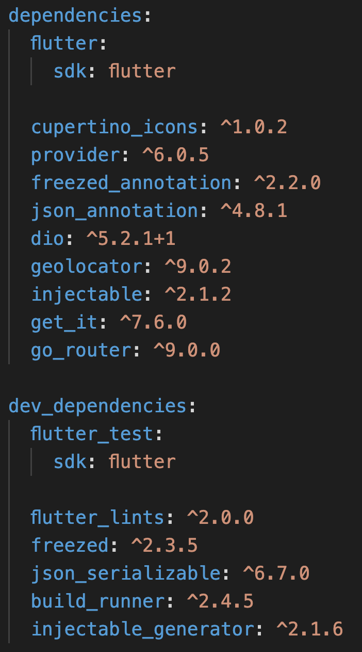Screen dimensions: 362x652
Task: Click the flutter_lints package name
Action: click(97, 518)
